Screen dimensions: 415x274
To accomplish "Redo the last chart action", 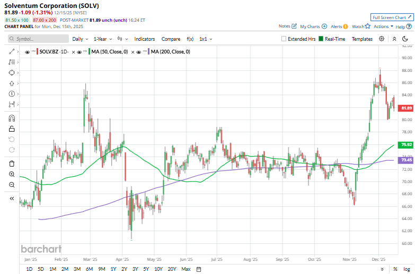I will coord(12,150).
